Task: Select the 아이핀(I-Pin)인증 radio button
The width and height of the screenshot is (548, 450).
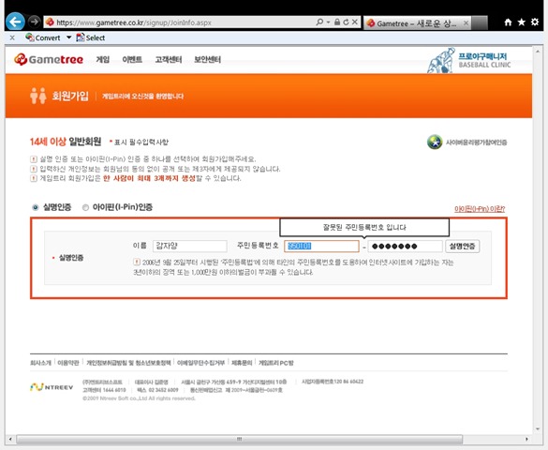Action: pyautogui.click(x=85, y=207)
